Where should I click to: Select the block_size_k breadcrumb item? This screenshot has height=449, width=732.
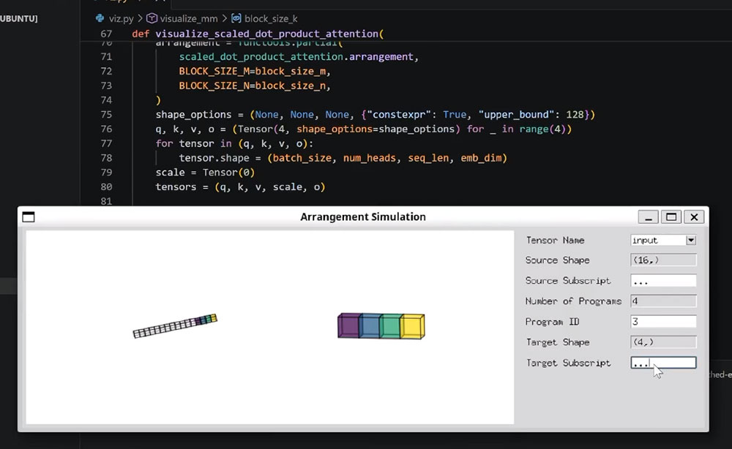271,19
